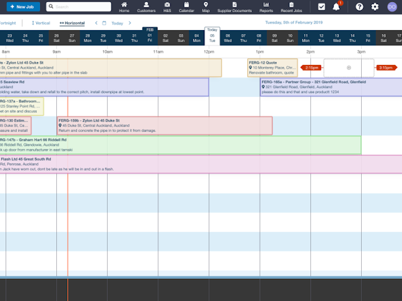Open the date picker calendar icon

click(104, 23)
